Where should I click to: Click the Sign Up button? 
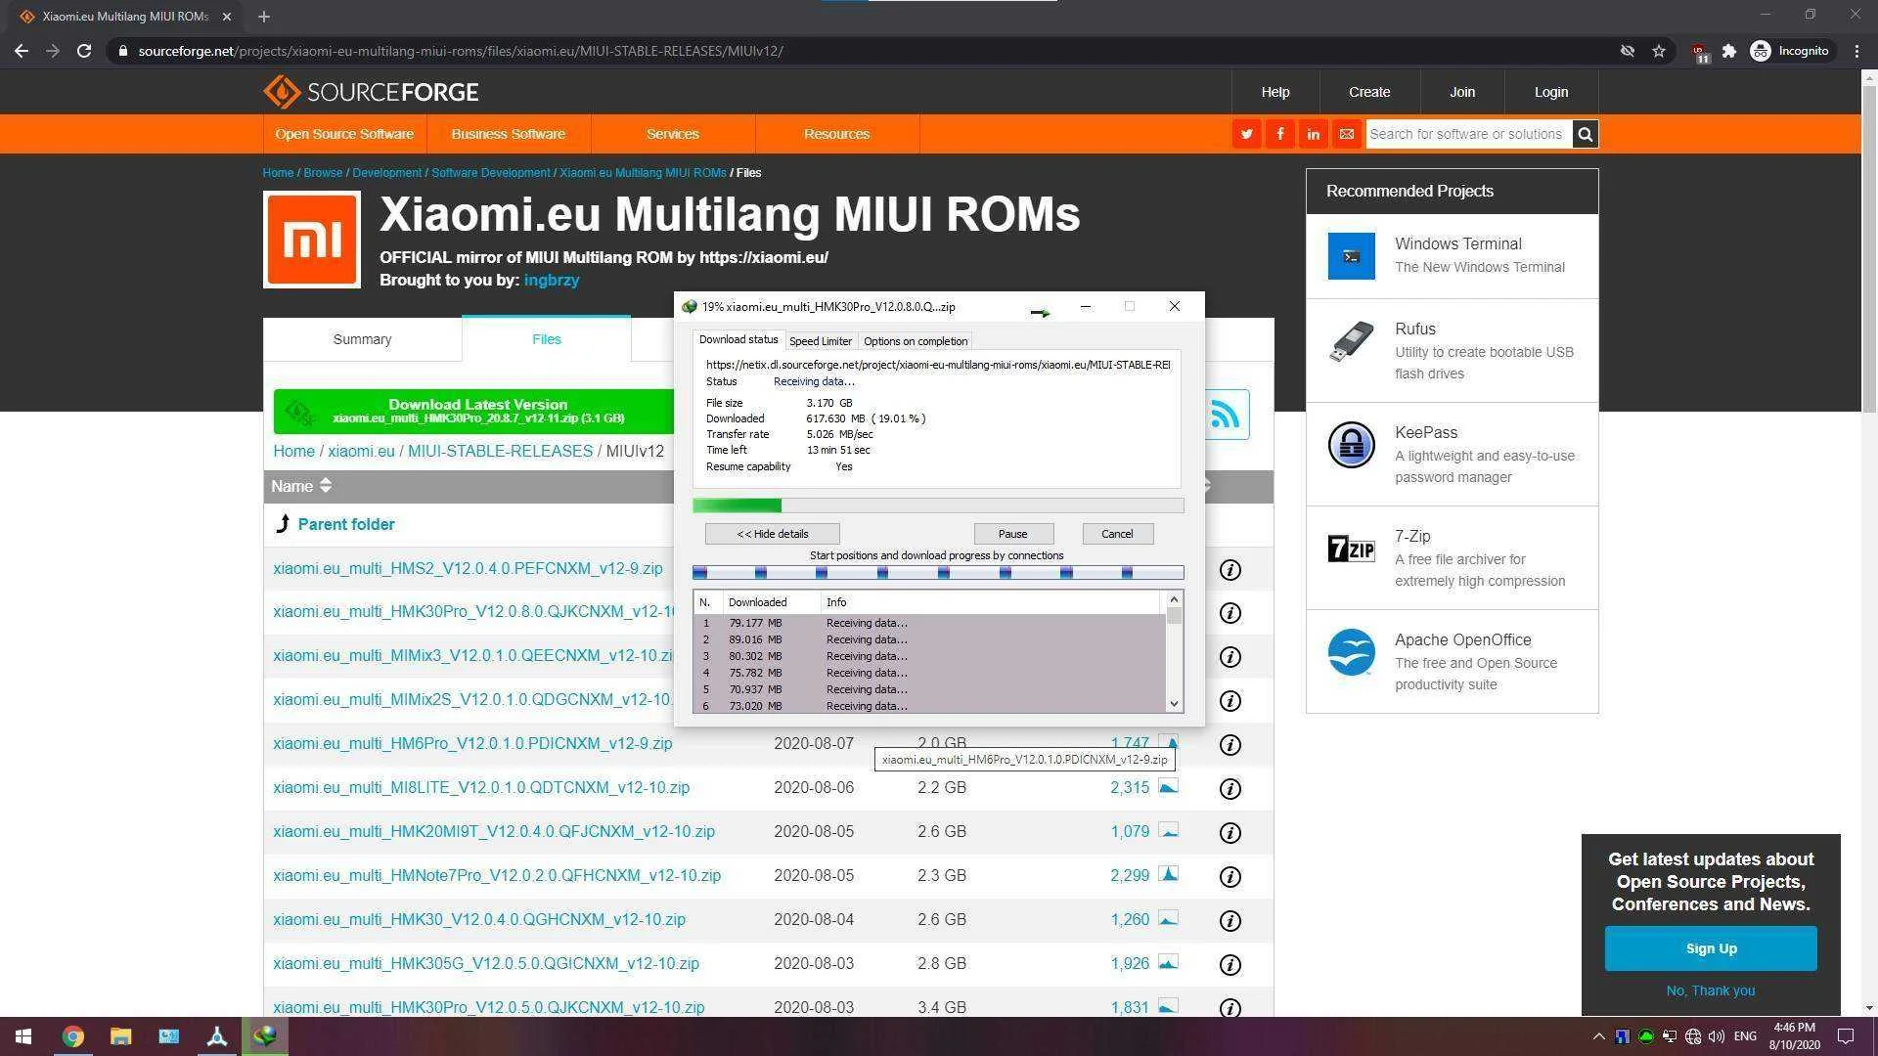[1711, 948]
